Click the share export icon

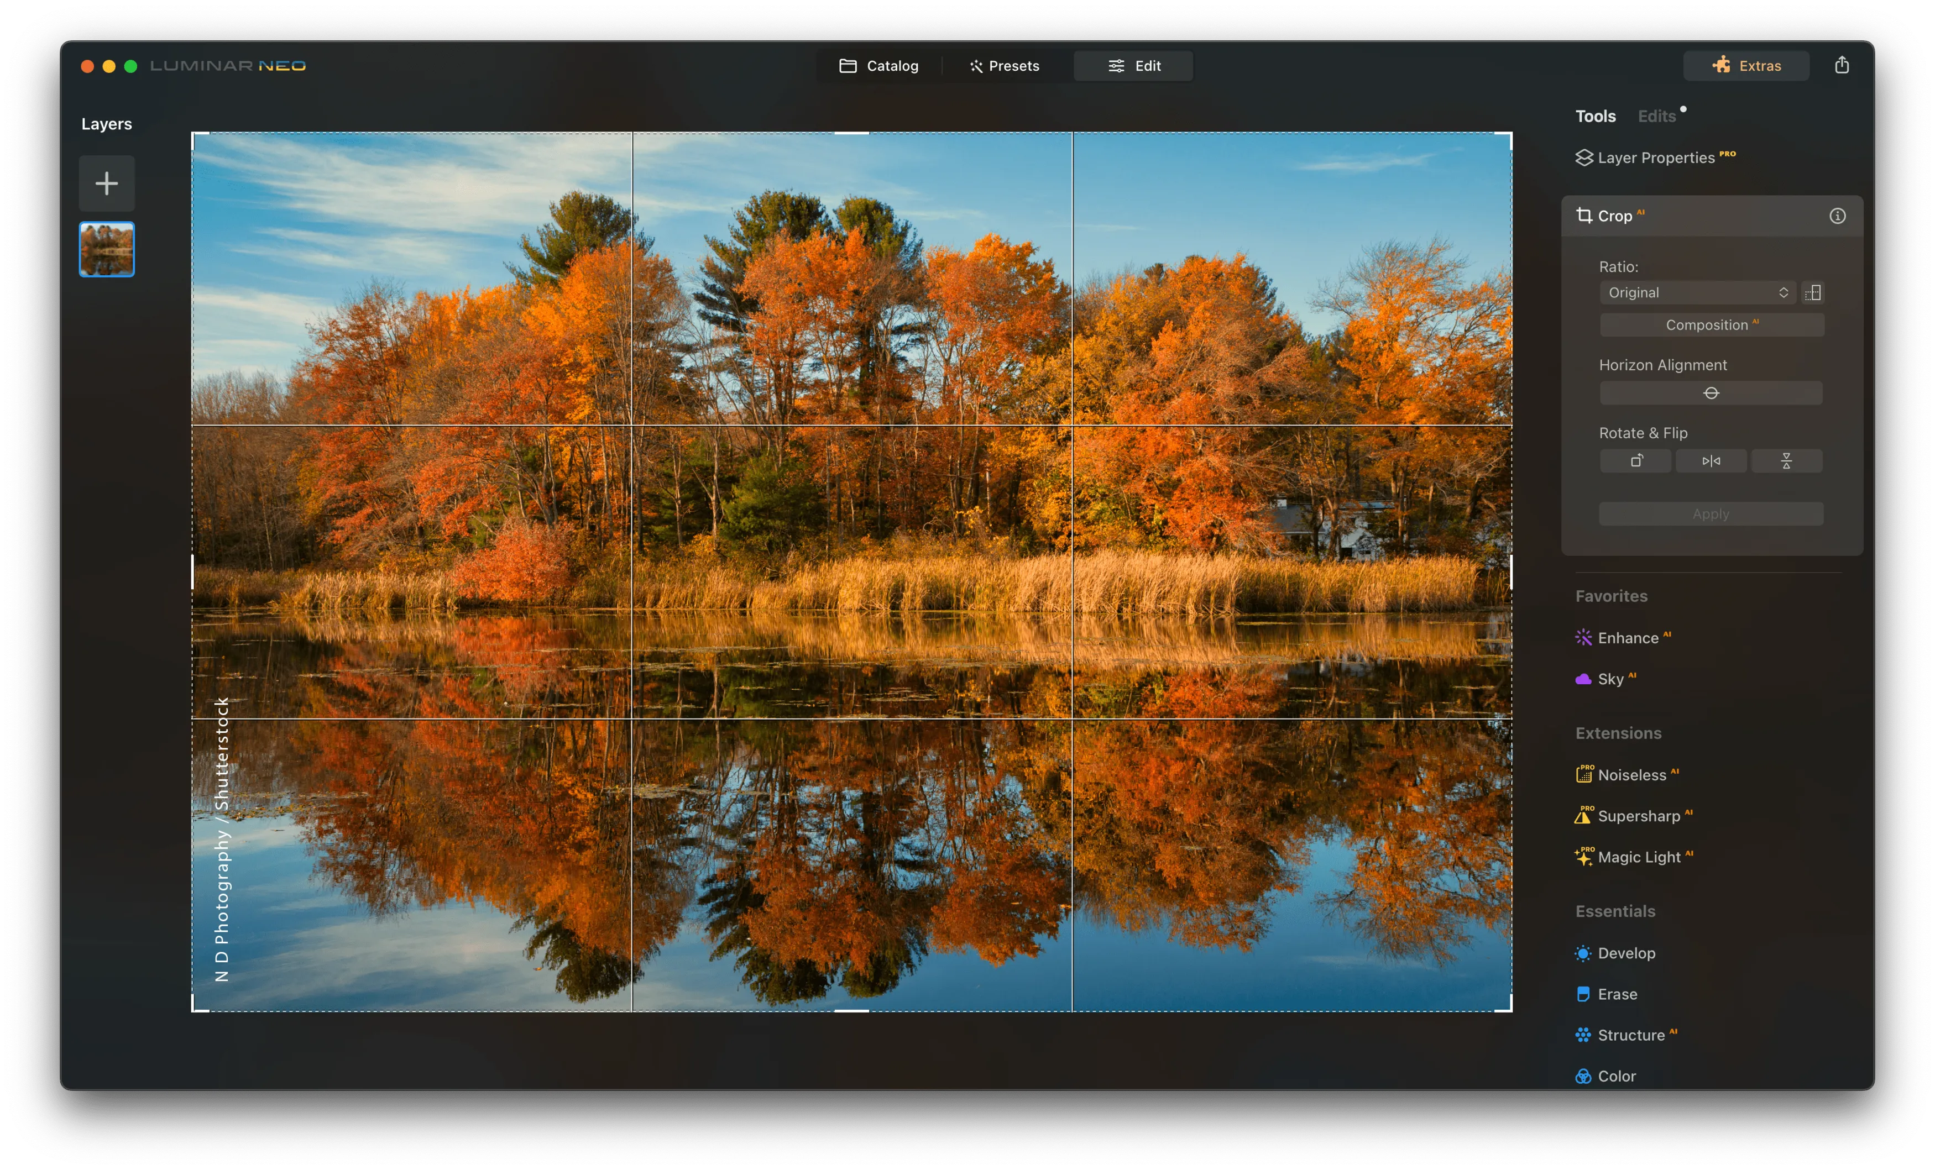pyautogui.click(x=1842, y=65)
